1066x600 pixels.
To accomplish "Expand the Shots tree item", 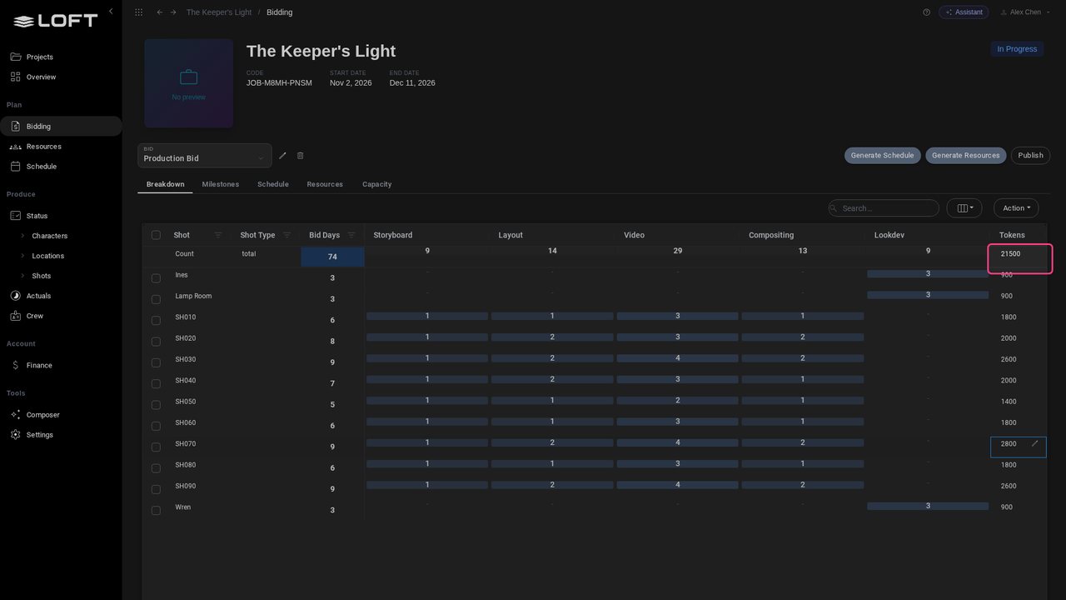I will pos(22,276).
